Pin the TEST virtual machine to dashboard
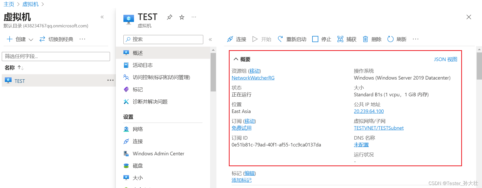 coord(170,17)
